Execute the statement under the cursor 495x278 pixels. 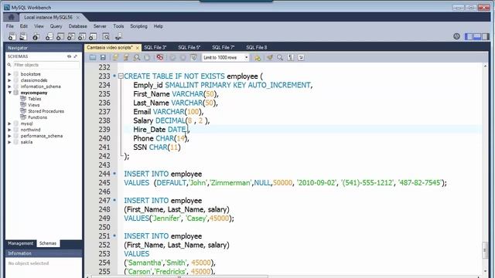coord(126,57)
